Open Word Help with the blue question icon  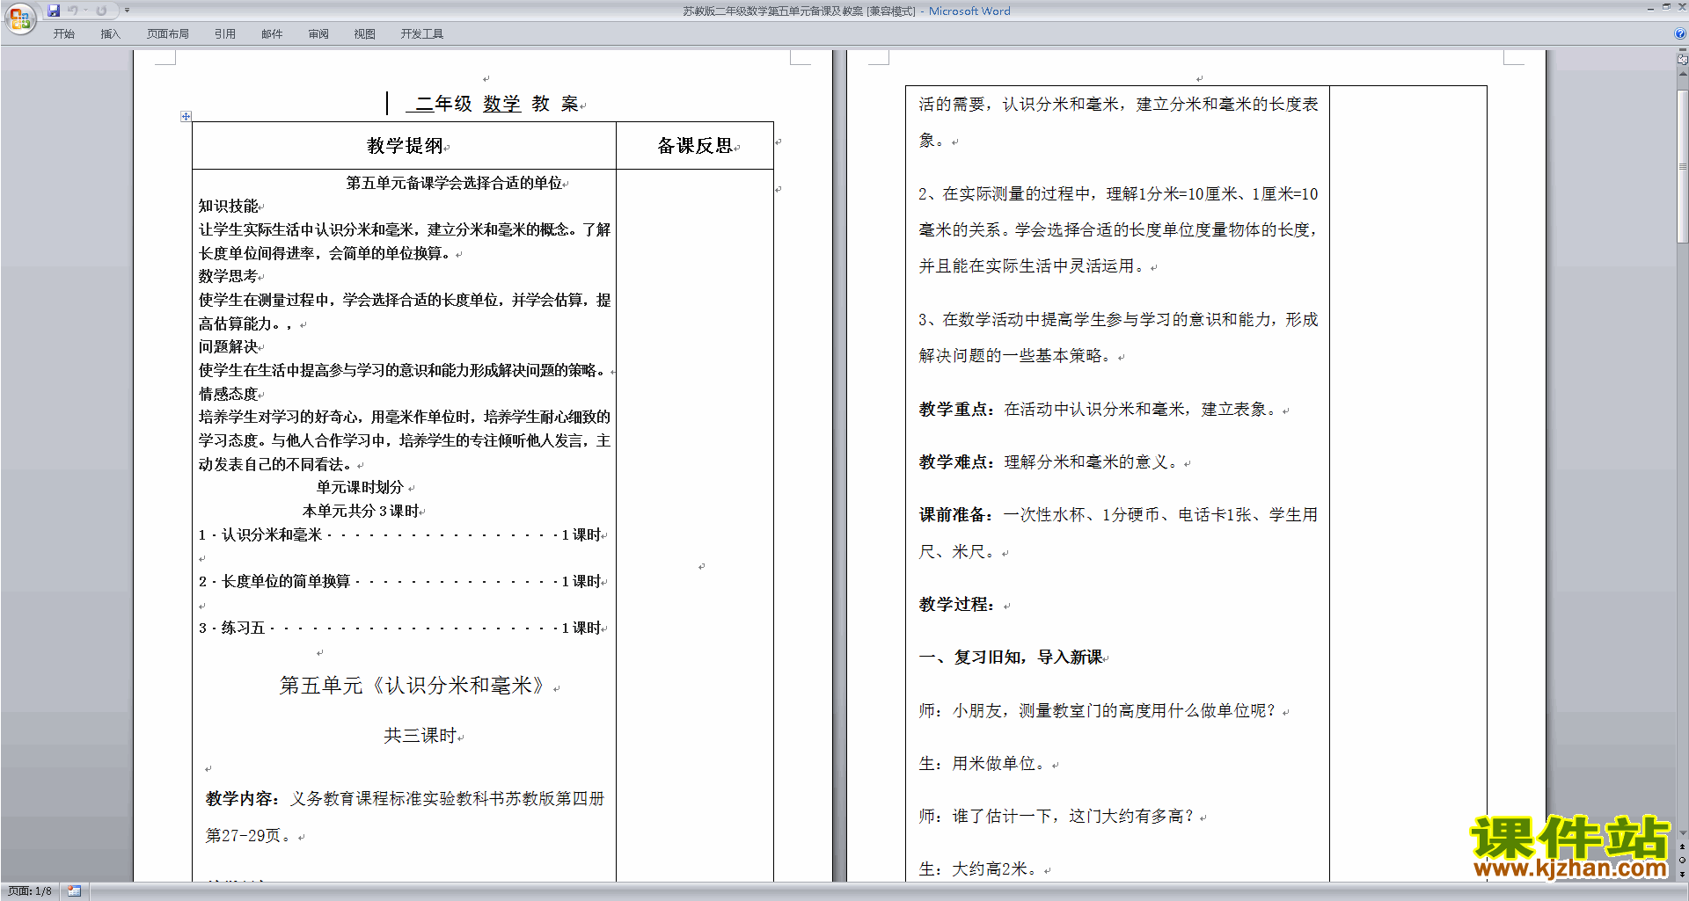tap(1680, 34)
